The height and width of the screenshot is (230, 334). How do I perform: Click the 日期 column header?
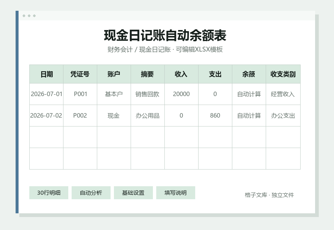pos(46,74)
